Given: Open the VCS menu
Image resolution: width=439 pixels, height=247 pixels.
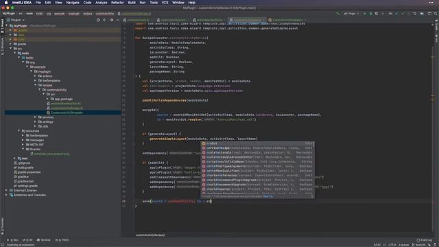Looking at the screenshot, I should point(165,3).
